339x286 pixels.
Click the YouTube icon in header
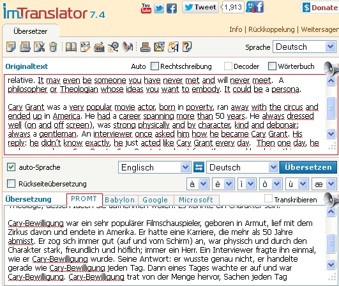[x=146, y=8]
